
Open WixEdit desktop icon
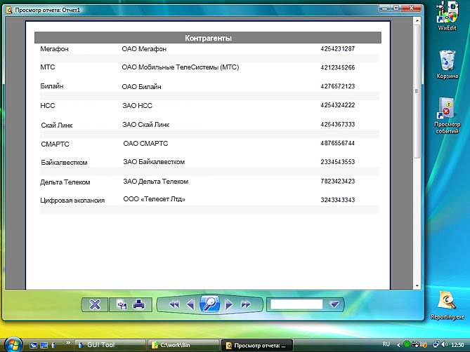pyautogui.click(x=447, y=15)
